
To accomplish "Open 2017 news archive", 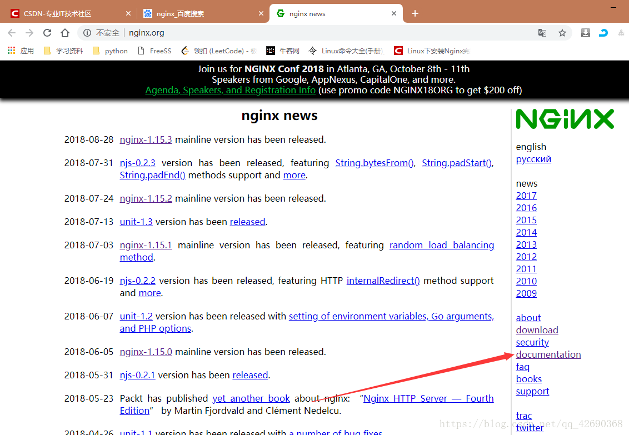I will 526,196.
